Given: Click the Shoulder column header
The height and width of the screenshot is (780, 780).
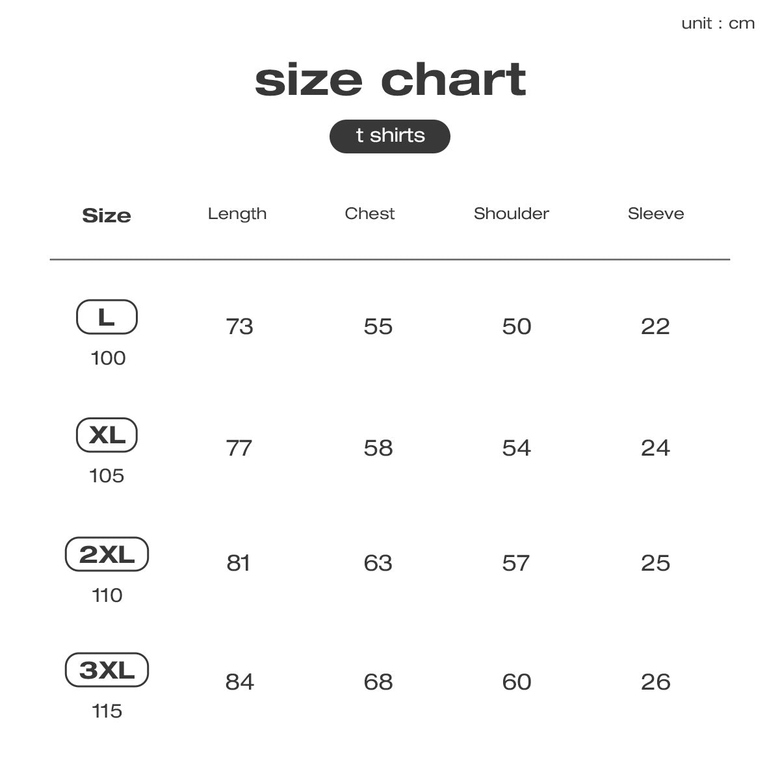Looking at the screenshot, I should 511,213.
